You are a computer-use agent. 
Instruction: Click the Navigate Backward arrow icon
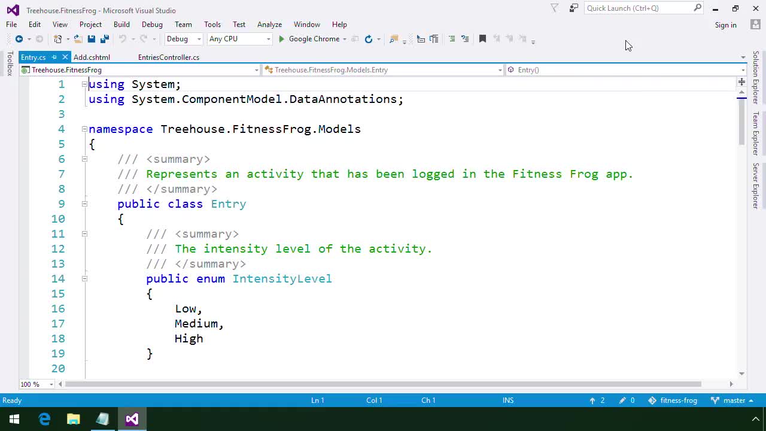tap(19, 39)
